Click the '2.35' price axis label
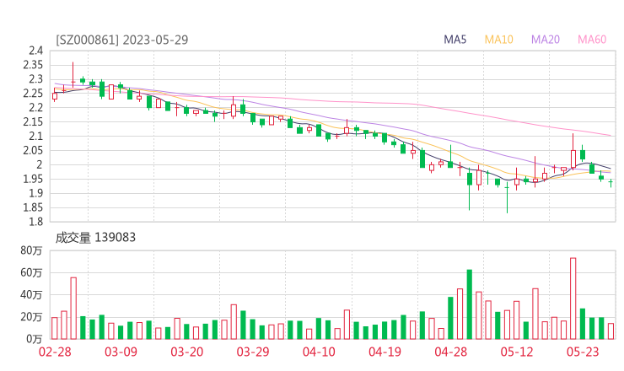The image size is (624, 371). (33, 65)
